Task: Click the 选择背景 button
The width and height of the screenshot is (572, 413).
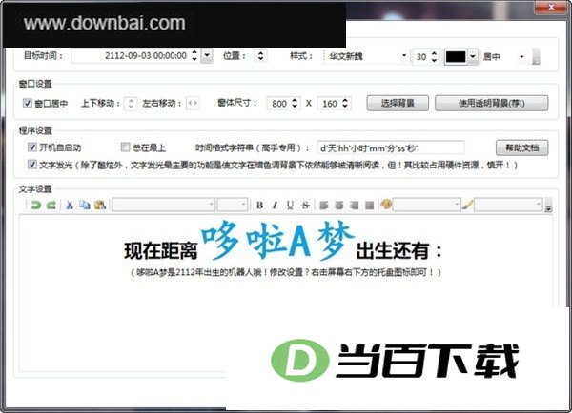Action: 398,103
